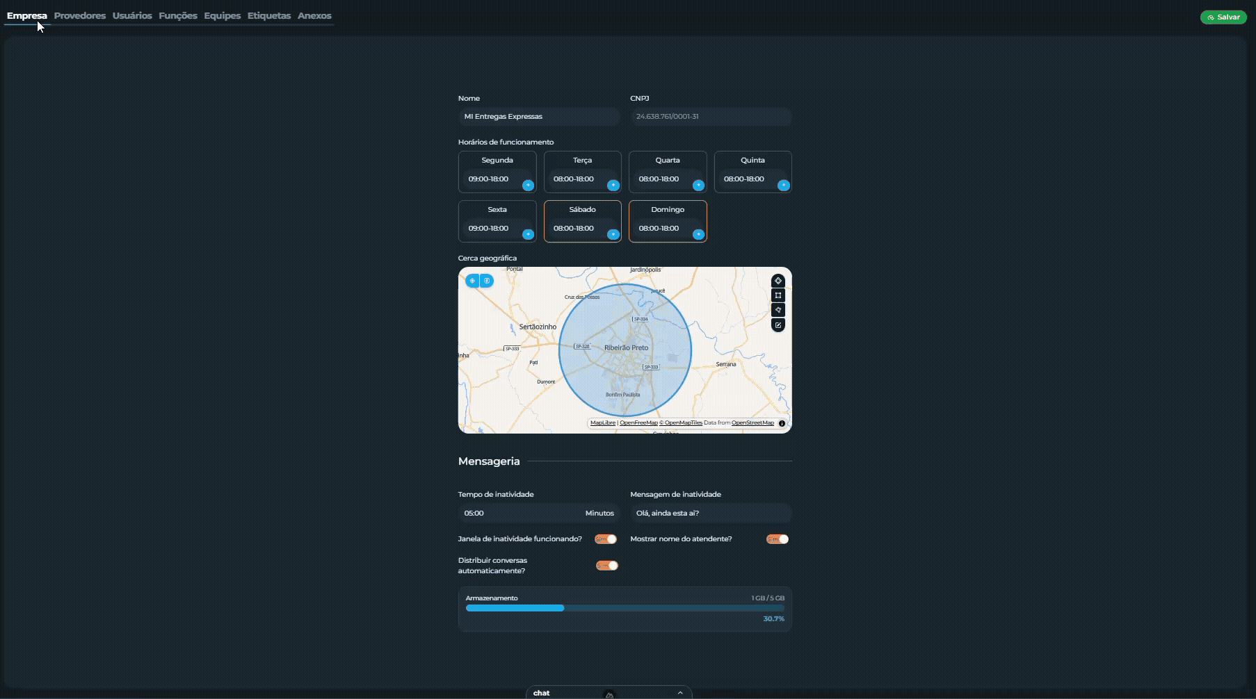The height and width of the screenshot is (699, 1256).
Task: Go to the Usuários tab
Action: 132,15
